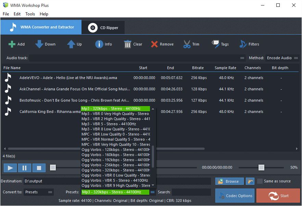Open the Edit menu
The width and height of the screenshot is (302, 206).
pos(17,14)
